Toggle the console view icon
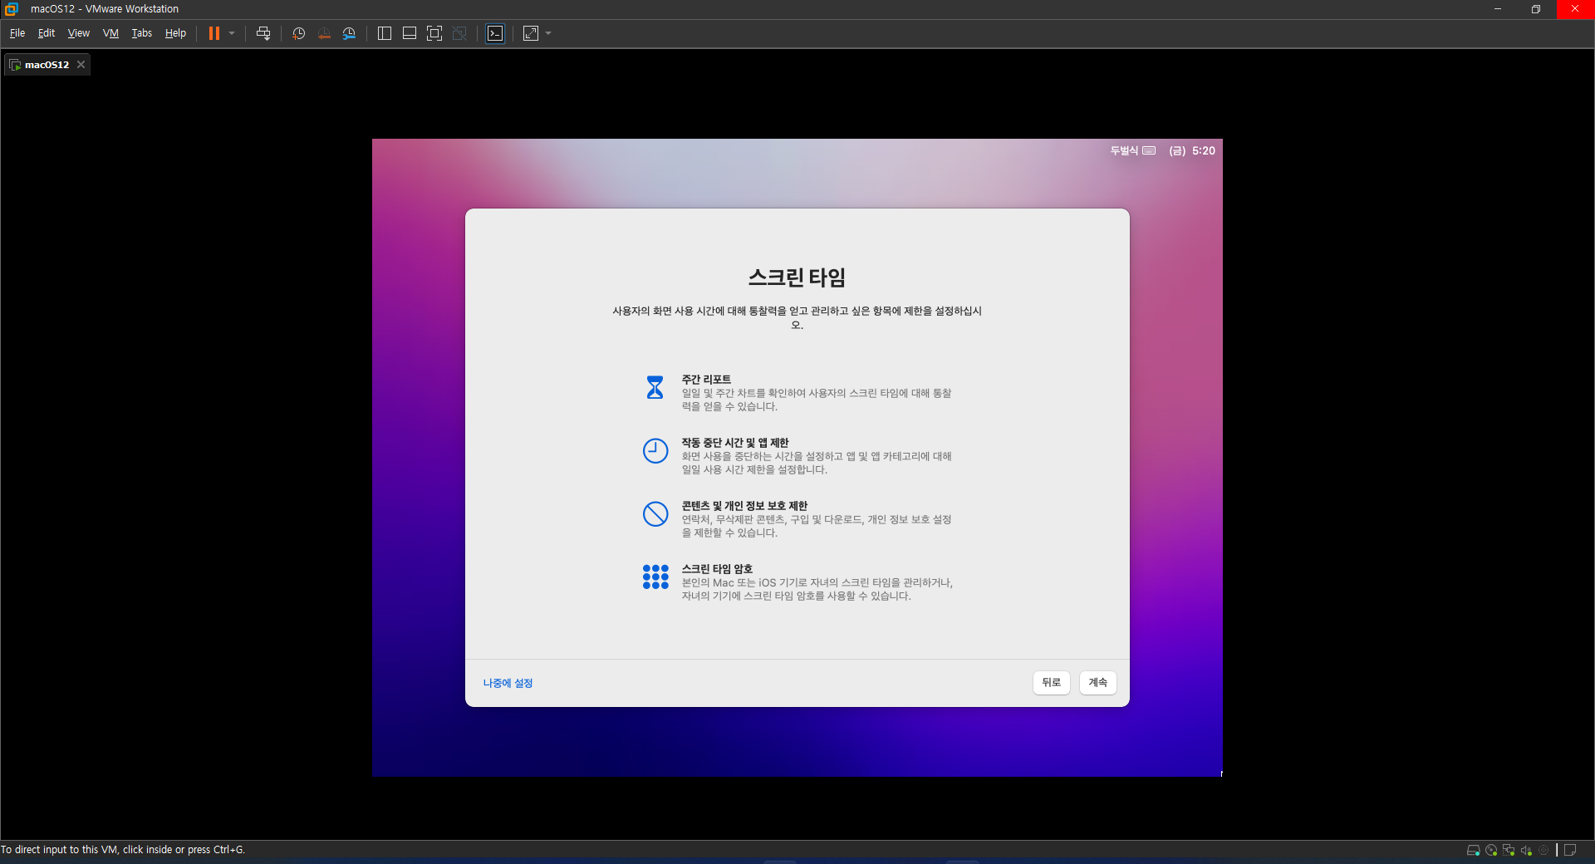 coord(495,33)
